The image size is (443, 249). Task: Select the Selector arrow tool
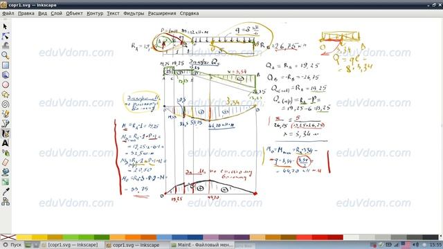5,26
